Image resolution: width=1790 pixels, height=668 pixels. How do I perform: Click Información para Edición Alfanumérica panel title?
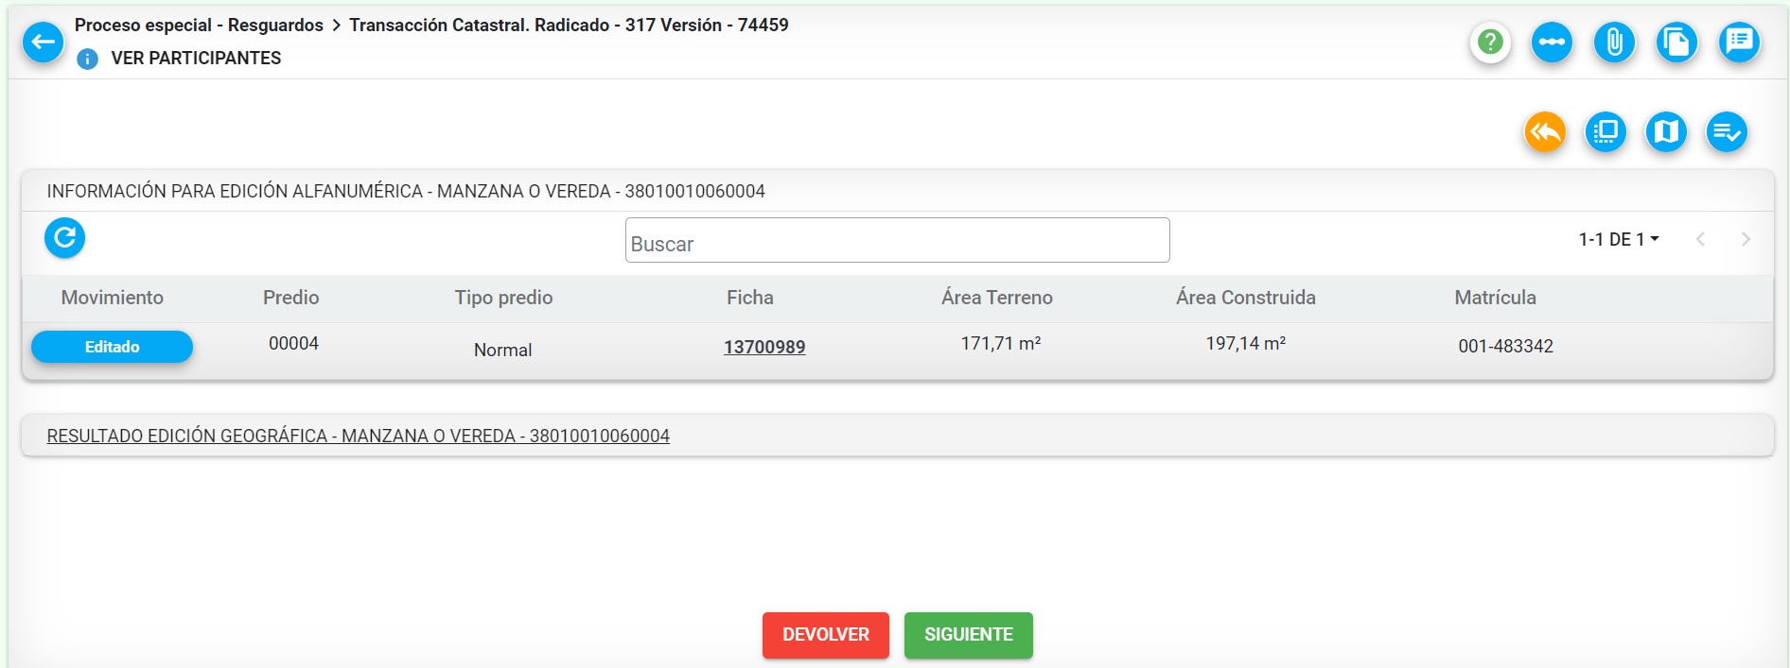click(406, 191)
